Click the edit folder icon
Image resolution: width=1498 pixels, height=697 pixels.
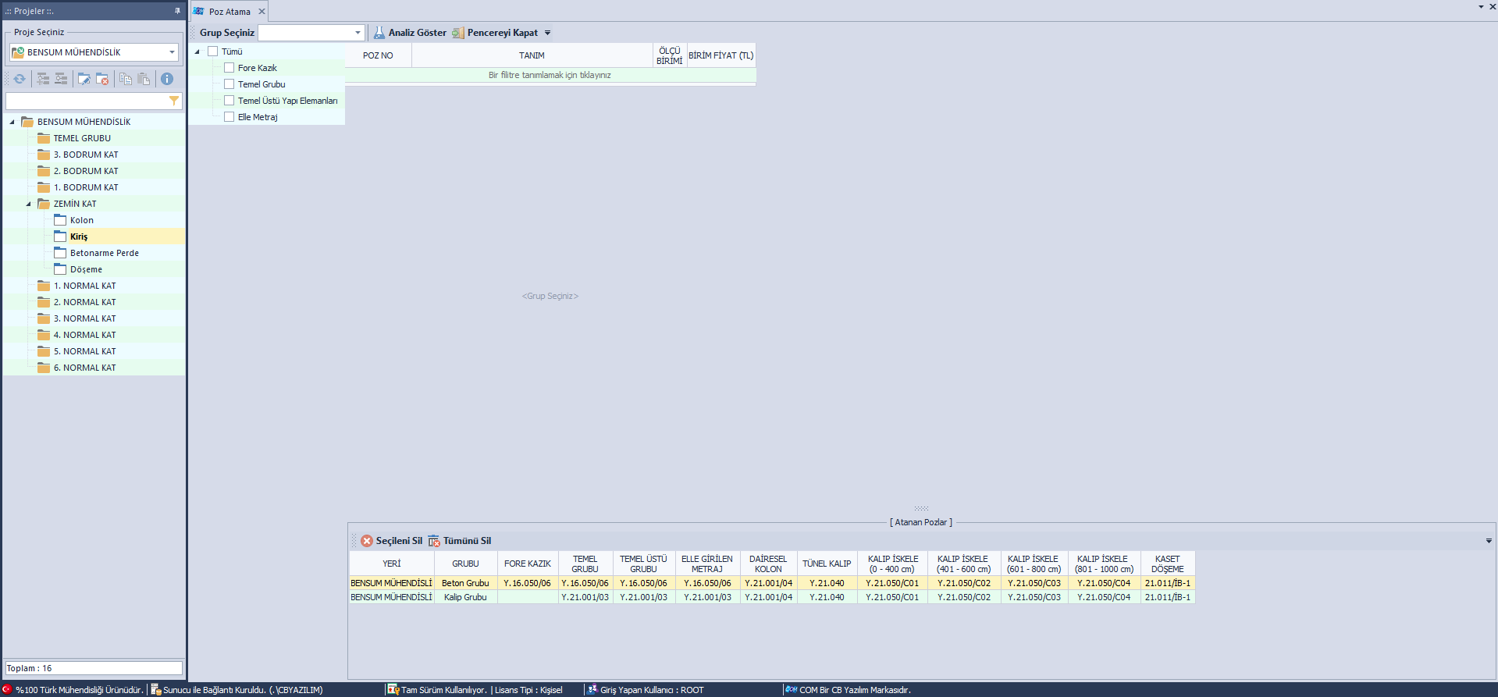(x=84, y=79)
